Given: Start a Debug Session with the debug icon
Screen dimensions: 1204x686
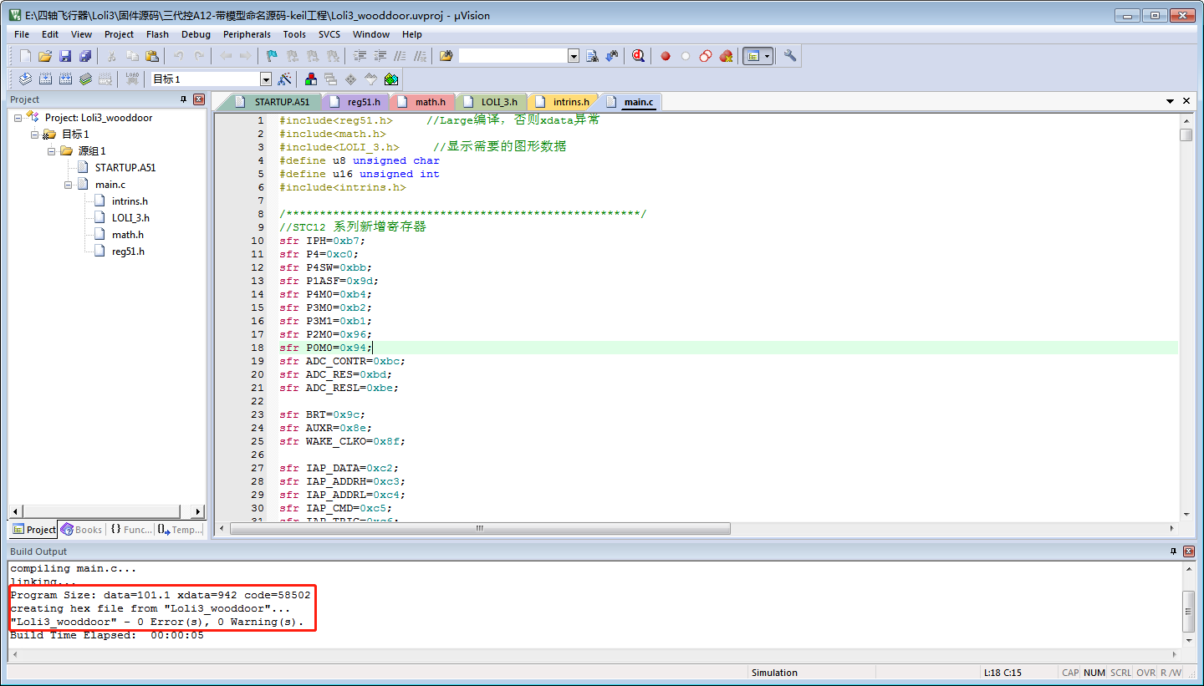Looking at the screenshot, I should 639,55.
